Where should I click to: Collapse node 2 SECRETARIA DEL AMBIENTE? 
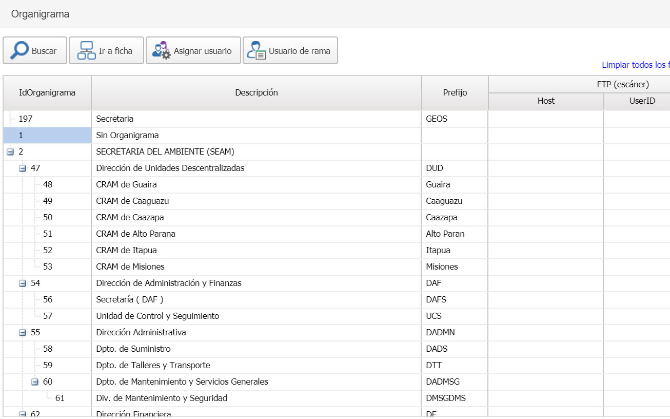(10, 152)
